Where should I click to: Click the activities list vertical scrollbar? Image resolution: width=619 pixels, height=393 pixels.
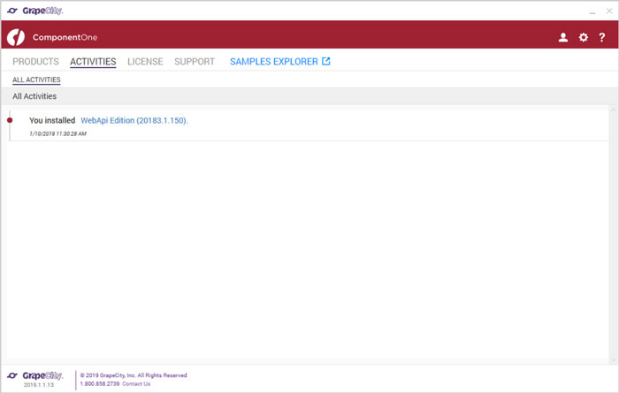[613, 235]
